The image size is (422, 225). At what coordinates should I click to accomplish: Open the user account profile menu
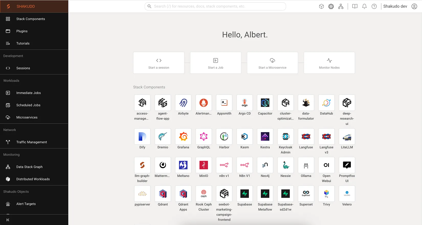(414, 6)
